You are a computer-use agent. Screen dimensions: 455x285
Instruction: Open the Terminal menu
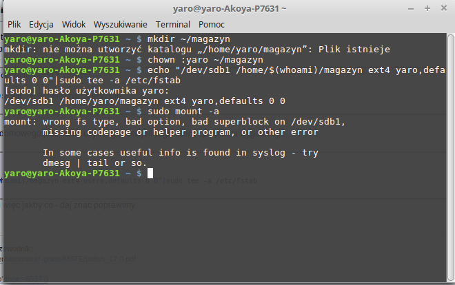point(173,25)
